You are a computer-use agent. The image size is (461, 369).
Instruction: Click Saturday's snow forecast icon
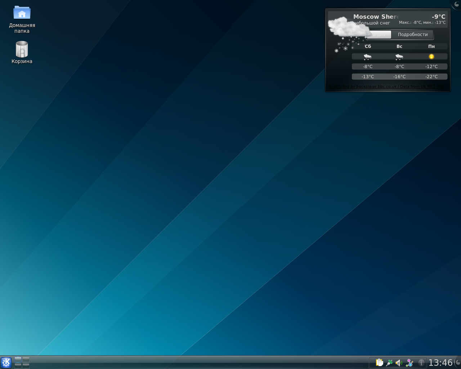368,57
